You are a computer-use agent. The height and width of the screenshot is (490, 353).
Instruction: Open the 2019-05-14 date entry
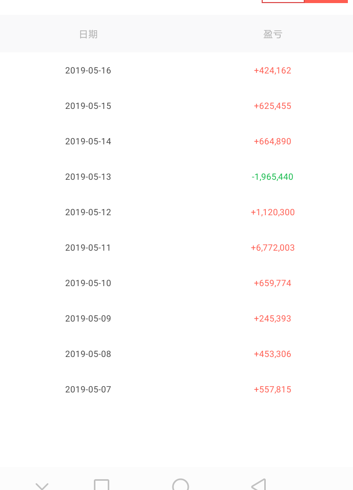pyautogui.click(x=88, y=141)
